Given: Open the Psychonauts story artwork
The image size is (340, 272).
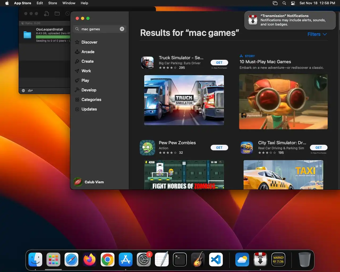Looking at the screenshot, I should tap(283, 102).
